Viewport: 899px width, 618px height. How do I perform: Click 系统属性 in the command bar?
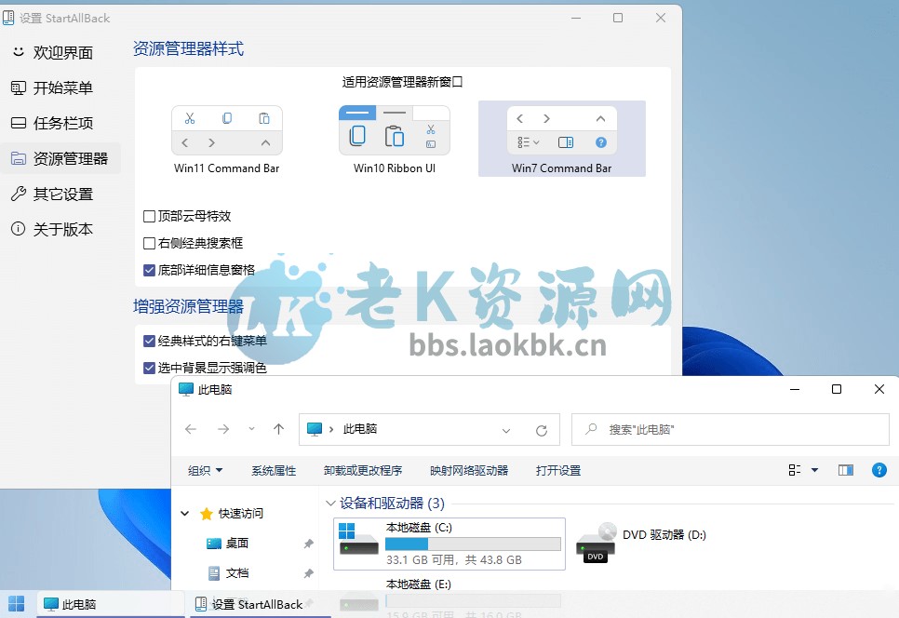pos(274,471)
